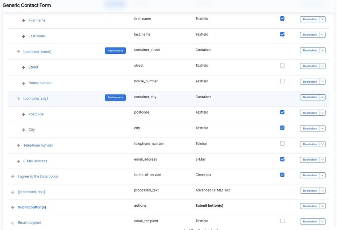
Task: Click the drag handle icon beside First name
Action: click(24, 21)
